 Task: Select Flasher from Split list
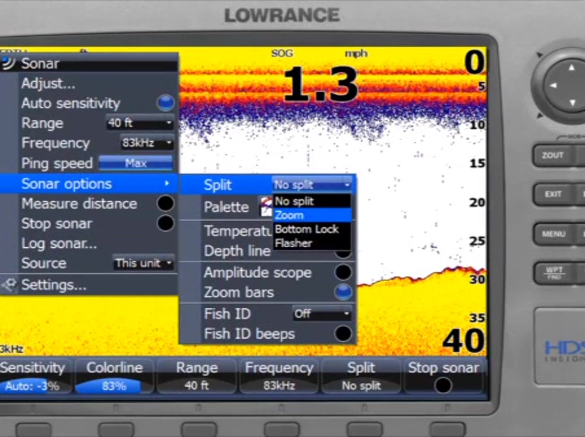click(x=312, y=243)
